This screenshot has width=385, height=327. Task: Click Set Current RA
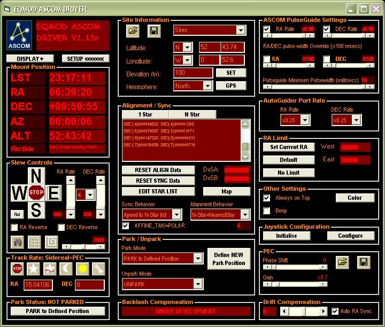coord(289,147)
